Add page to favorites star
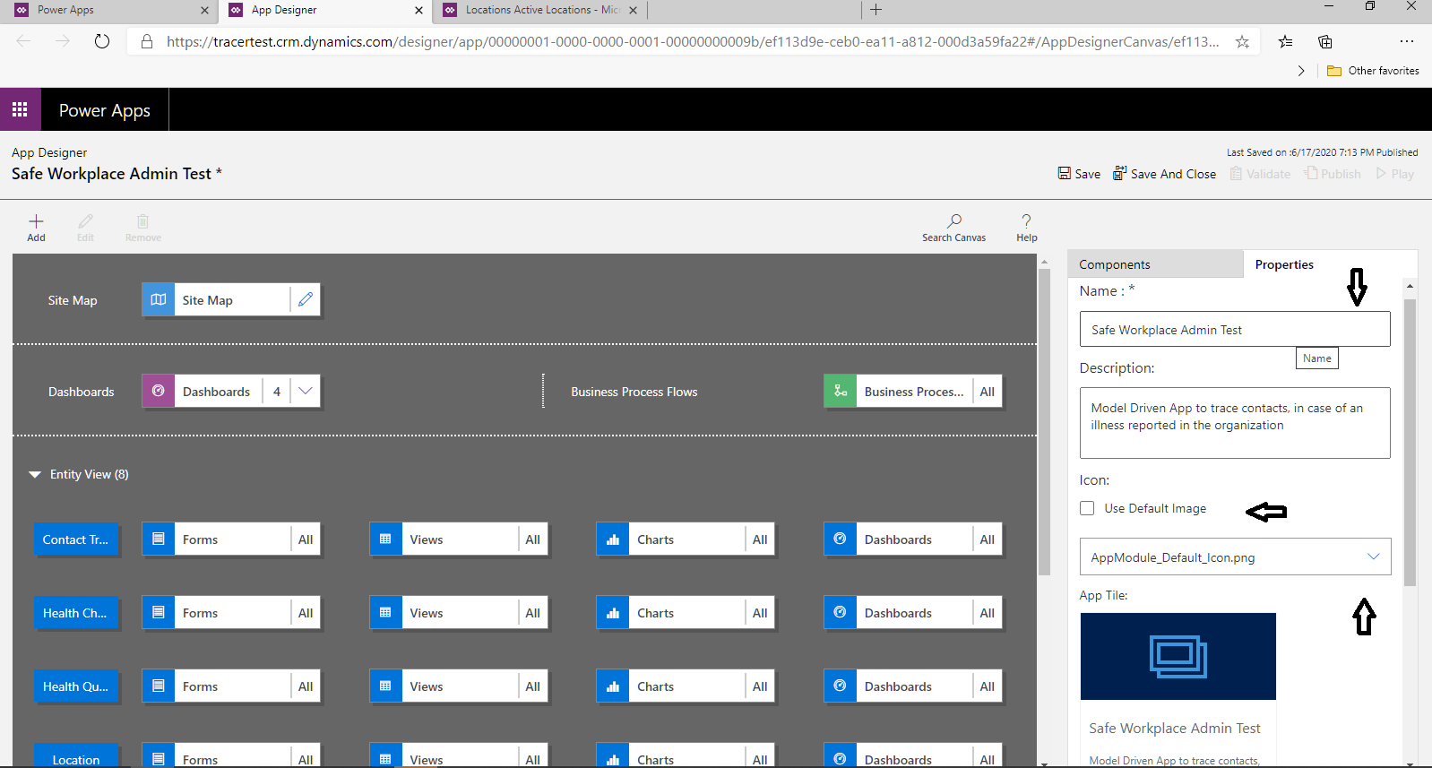The width and height of the screenshot is (1432, 768). coord(1242,41)
